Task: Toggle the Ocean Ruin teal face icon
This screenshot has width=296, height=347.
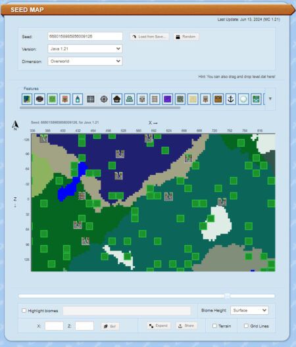Action: 256,99
